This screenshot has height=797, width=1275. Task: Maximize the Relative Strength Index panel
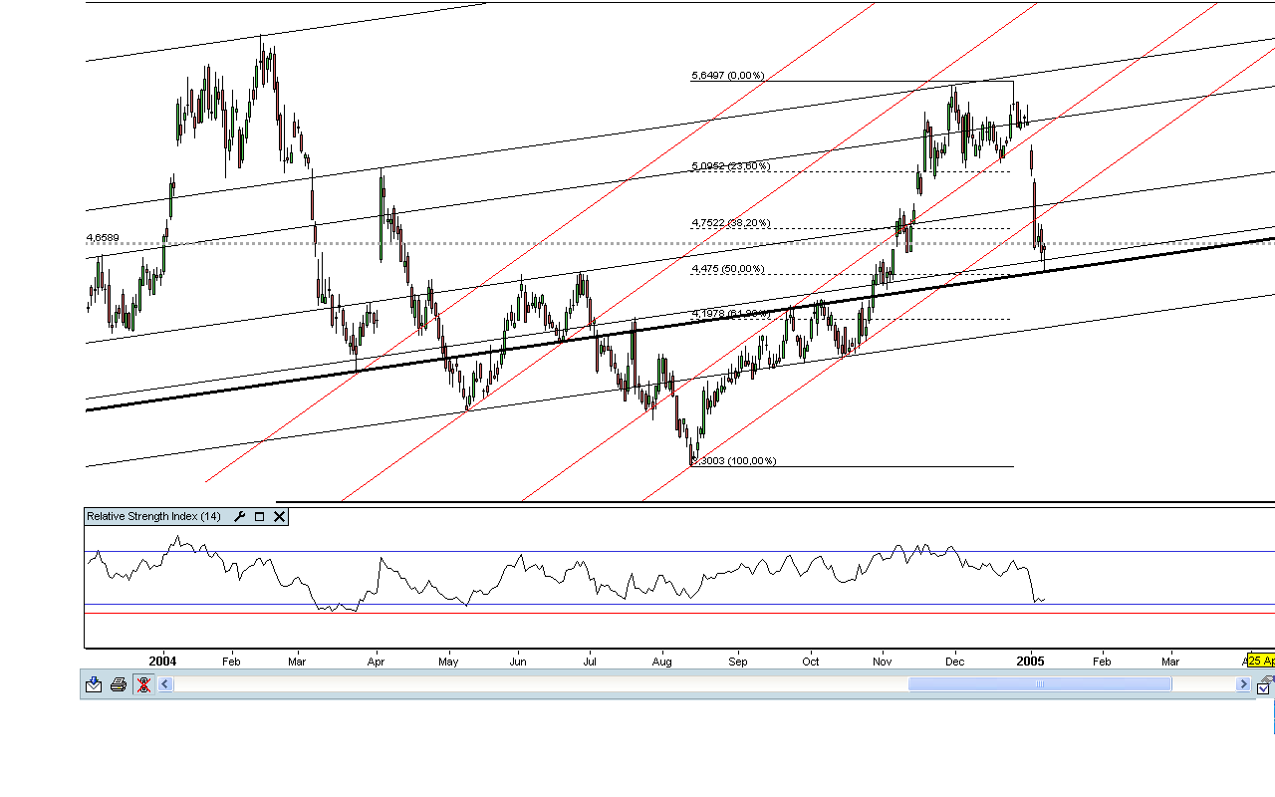(260, 516)
